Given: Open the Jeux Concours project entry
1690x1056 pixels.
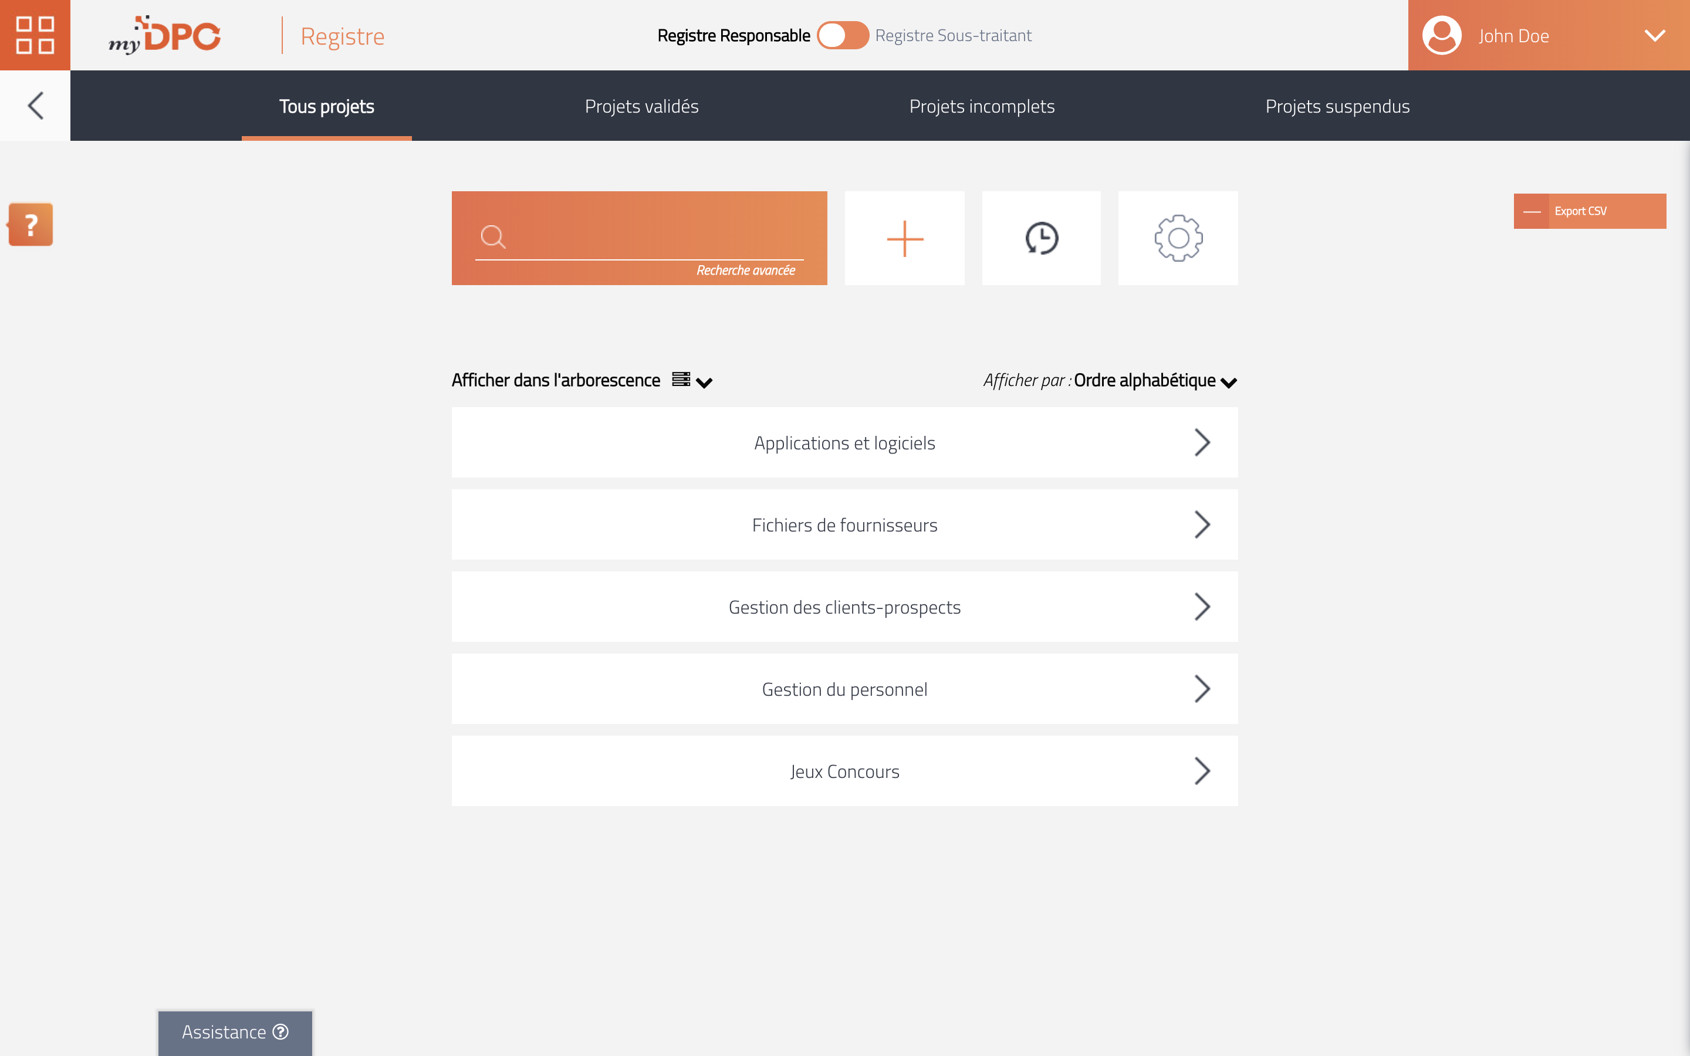Looking at the screenshot, I should pyautogui.click(x=844, y=771).
